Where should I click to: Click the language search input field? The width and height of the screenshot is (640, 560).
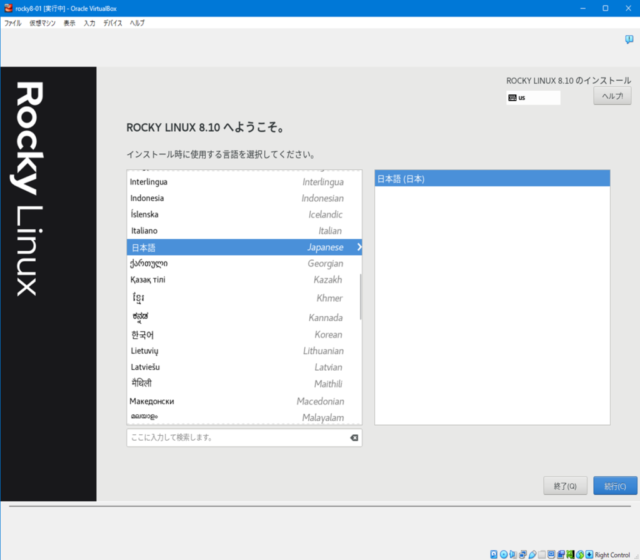click(x=244, y=437)
